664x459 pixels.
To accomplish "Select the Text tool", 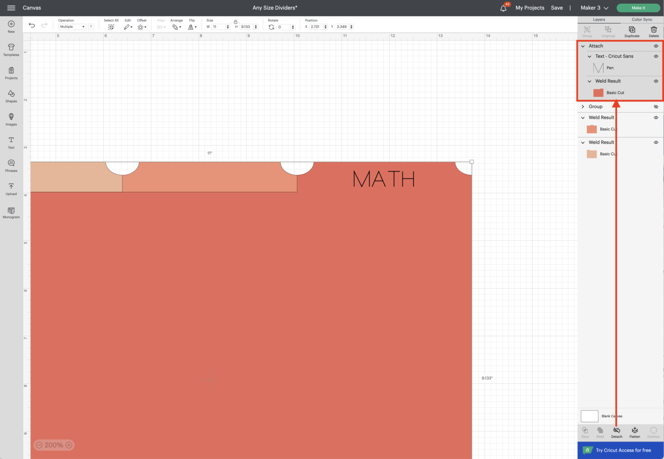I will (11, 142).
